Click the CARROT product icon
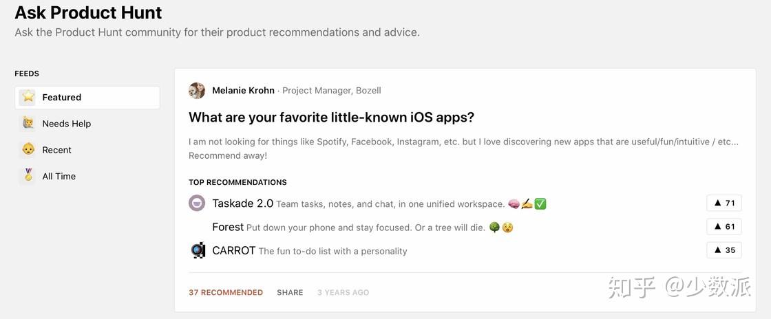 coord(198,250)
